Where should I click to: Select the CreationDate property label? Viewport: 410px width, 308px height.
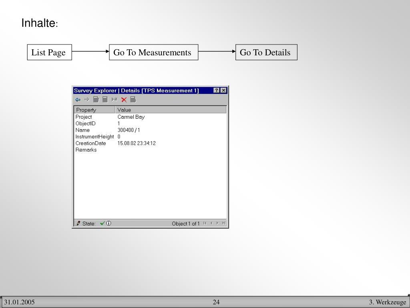pyautogui.click(x=90, y=143)
